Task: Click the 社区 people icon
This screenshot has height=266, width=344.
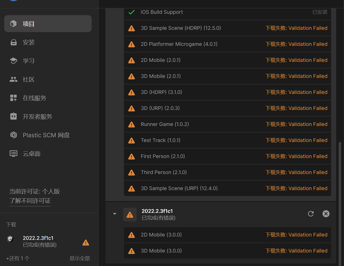Action: click(x=13, y=79)
